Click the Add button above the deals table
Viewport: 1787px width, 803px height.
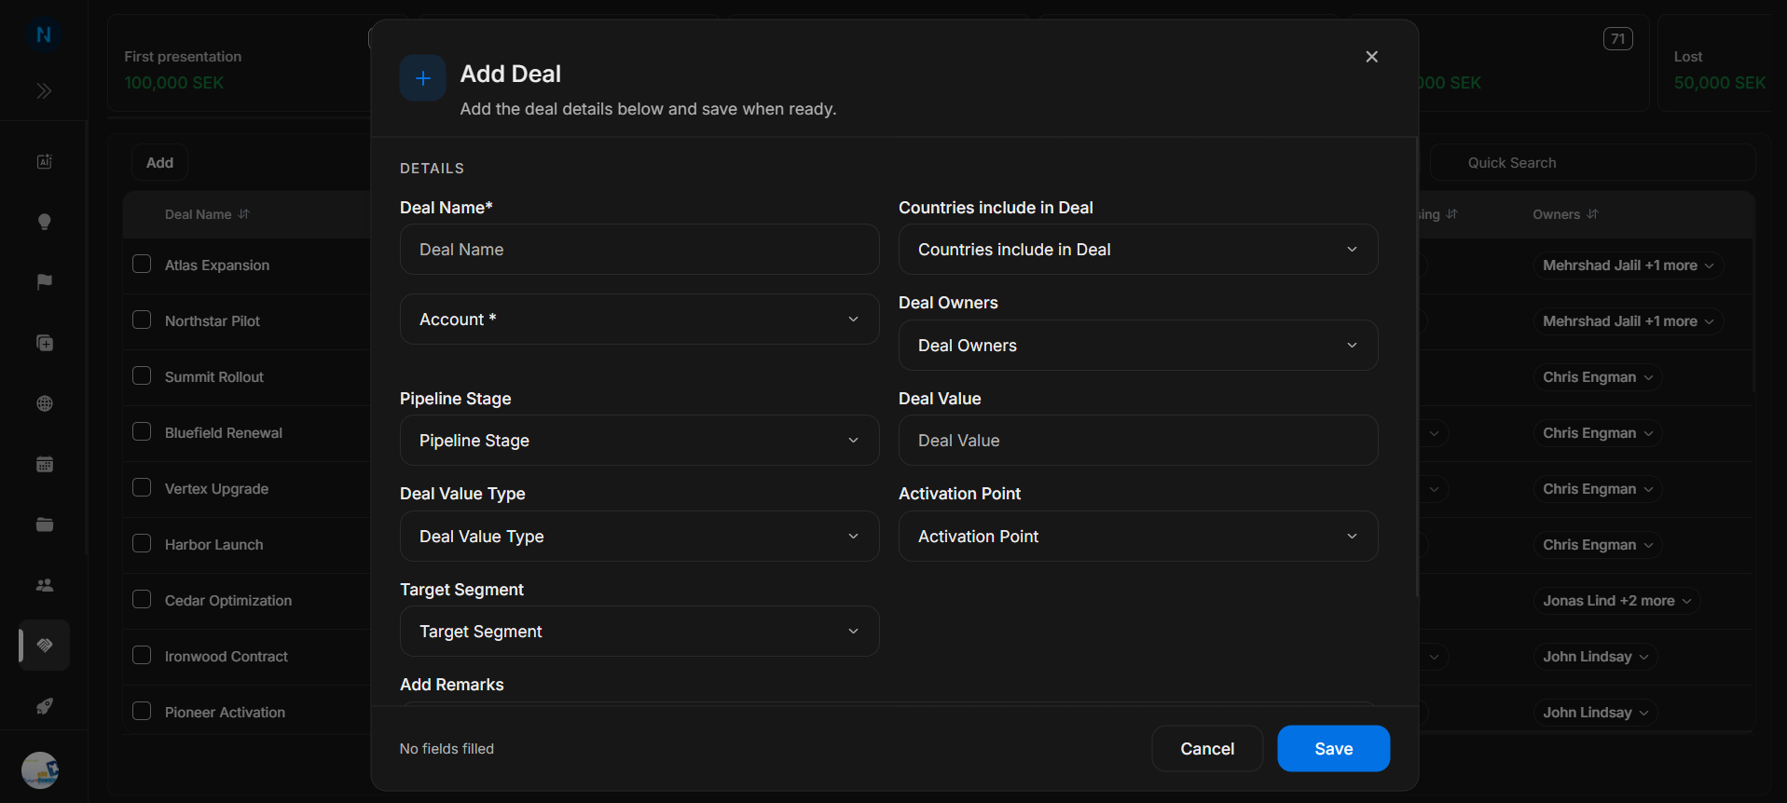pos(159,163)
